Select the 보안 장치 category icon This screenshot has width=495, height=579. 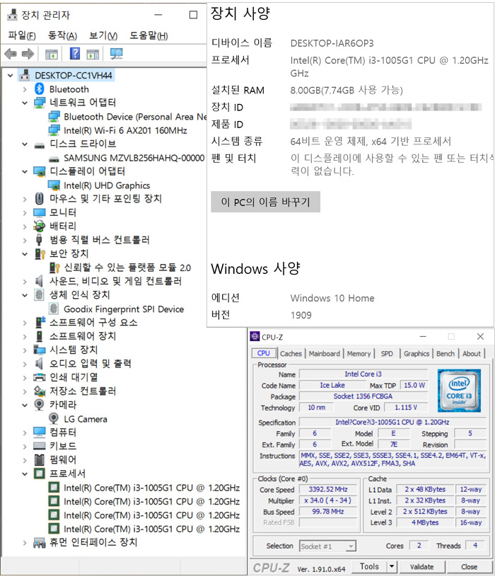click(40, 253)
